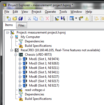This screenshot has width=104, height=105.
Task: Open the View menu
Action: pos(25,12)
